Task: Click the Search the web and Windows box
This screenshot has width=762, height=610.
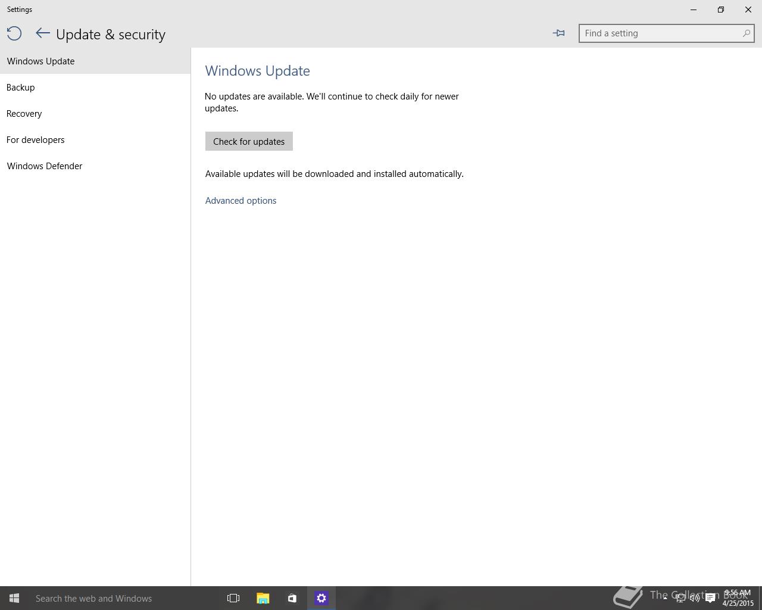Action: click(x=124, y=598)
